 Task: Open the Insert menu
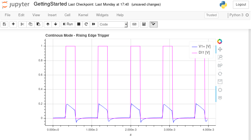click(52, 15)
